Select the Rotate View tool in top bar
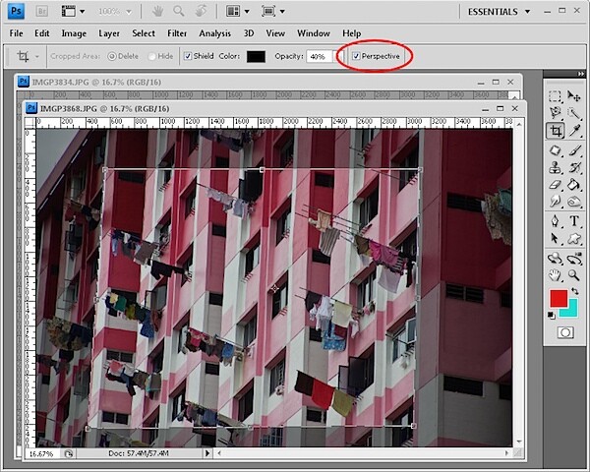 (201, 11)
